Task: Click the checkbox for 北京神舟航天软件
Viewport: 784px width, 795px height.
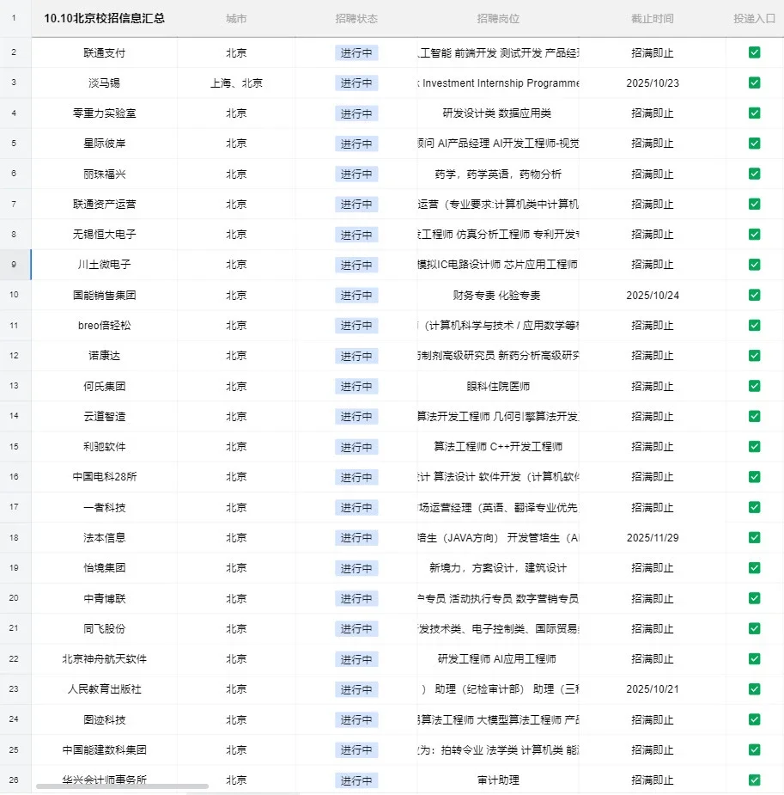Action: click(754, 658)
